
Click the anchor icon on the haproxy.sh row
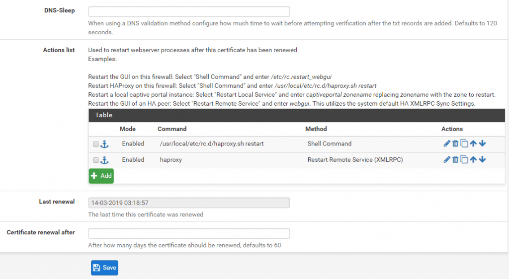[104, 144]
